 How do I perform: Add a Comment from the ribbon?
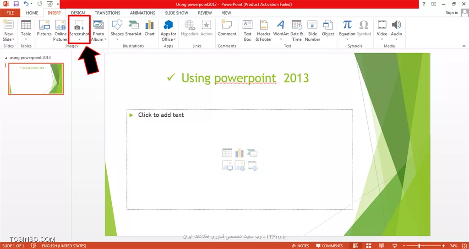tap(227, 28)
